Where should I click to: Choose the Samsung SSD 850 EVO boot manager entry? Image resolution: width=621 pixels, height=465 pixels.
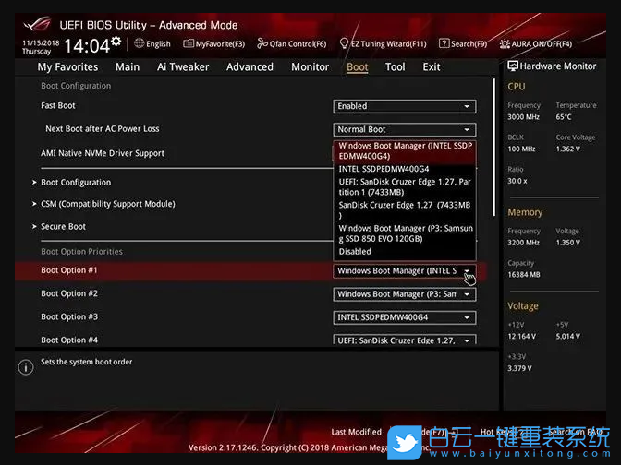(x=405, y=233)
